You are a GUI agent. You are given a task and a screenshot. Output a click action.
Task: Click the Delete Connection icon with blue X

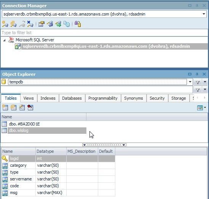(30, 24)
